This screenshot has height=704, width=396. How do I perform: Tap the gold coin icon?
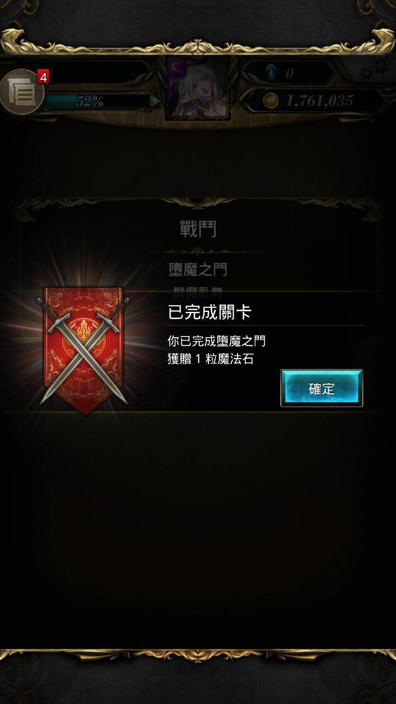pos(270,101)
